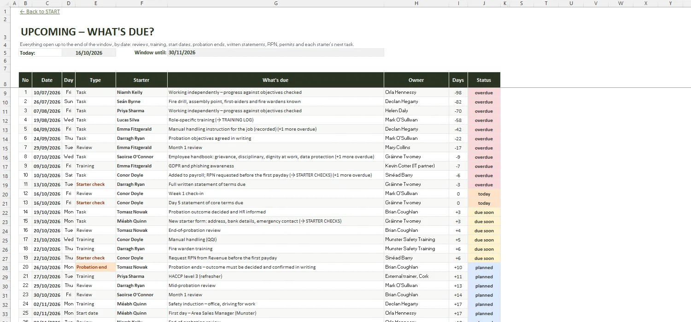Select the Days cell showing -6
Viewport: 691px width, 322px height.
(458, 175)
